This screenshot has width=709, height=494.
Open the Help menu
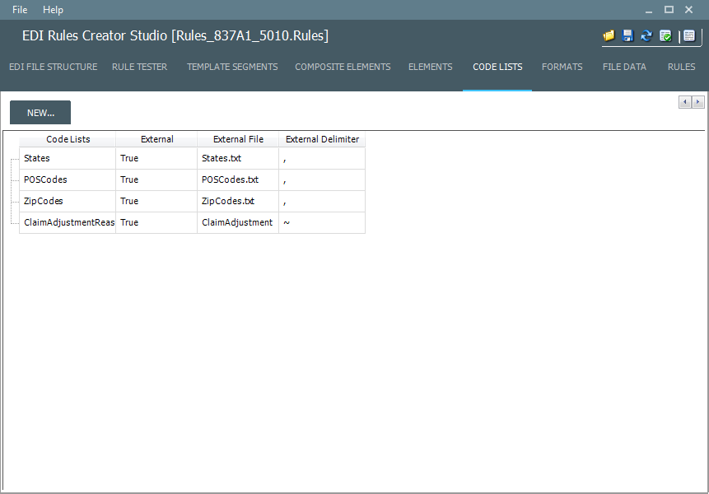pos(53,10)
